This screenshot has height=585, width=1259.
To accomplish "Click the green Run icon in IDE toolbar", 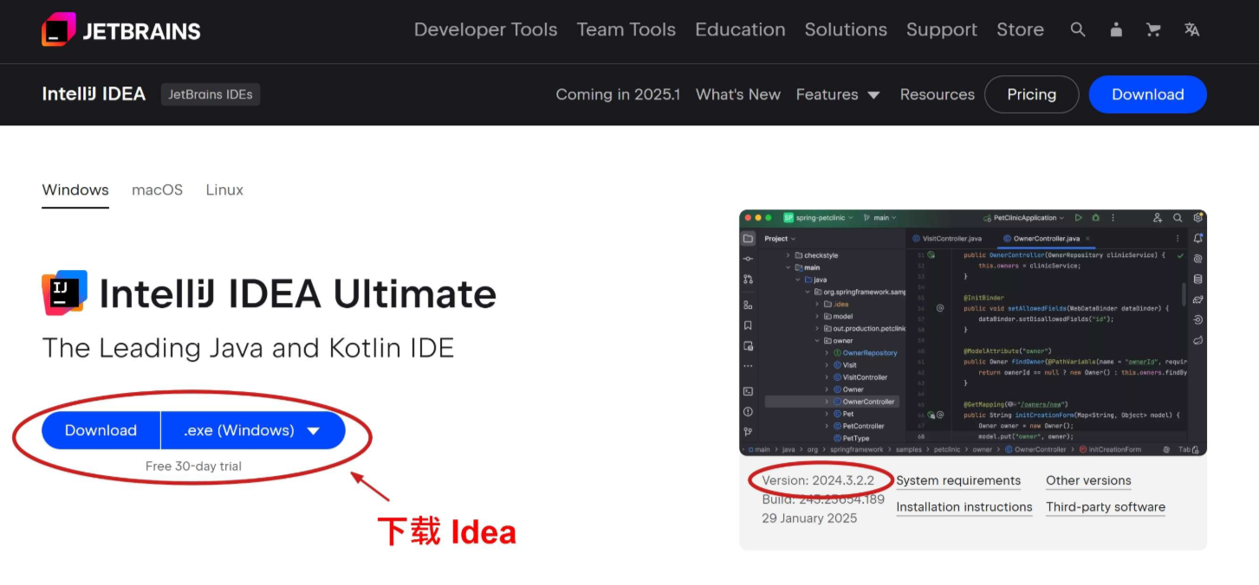I will point(1078,218).
